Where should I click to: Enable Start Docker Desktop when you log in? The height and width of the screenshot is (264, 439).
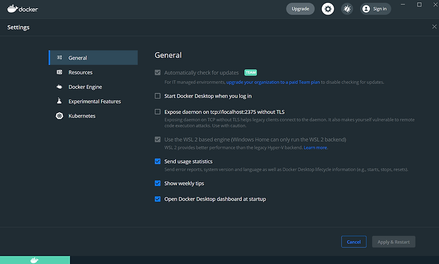click(157, 96)
